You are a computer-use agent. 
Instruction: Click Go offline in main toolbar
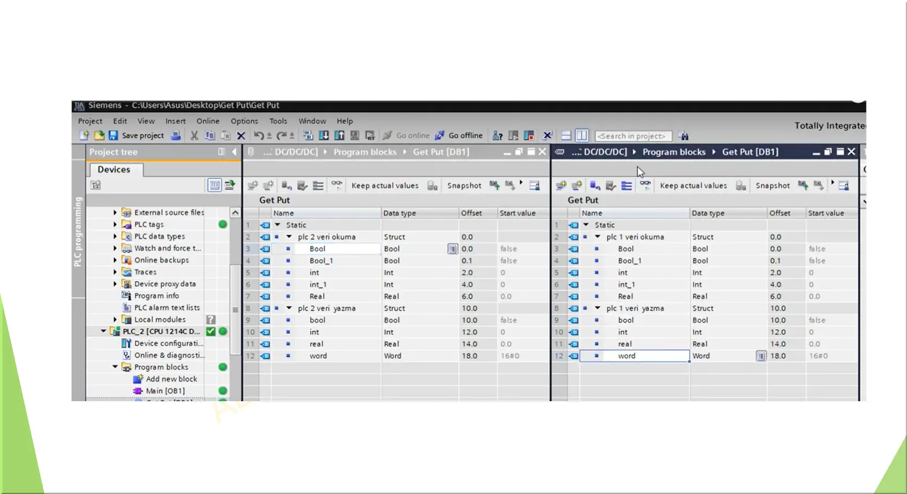tap(459, 136)
